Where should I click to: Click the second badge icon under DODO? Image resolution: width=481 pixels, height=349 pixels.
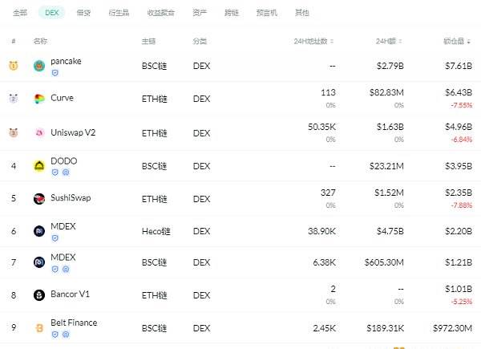[66, 172]
